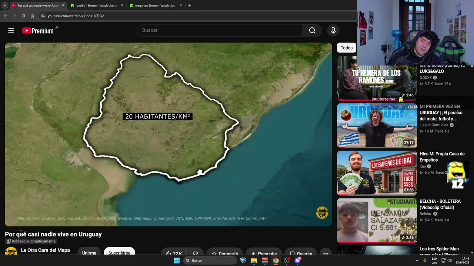The image size is (474, 266).
Task: Switch the ESP LAA keyboard layout
Action: [434, 260]
